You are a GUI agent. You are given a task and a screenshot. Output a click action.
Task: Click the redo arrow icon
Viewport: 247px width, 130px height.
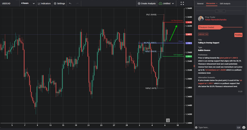pos(77,3)
